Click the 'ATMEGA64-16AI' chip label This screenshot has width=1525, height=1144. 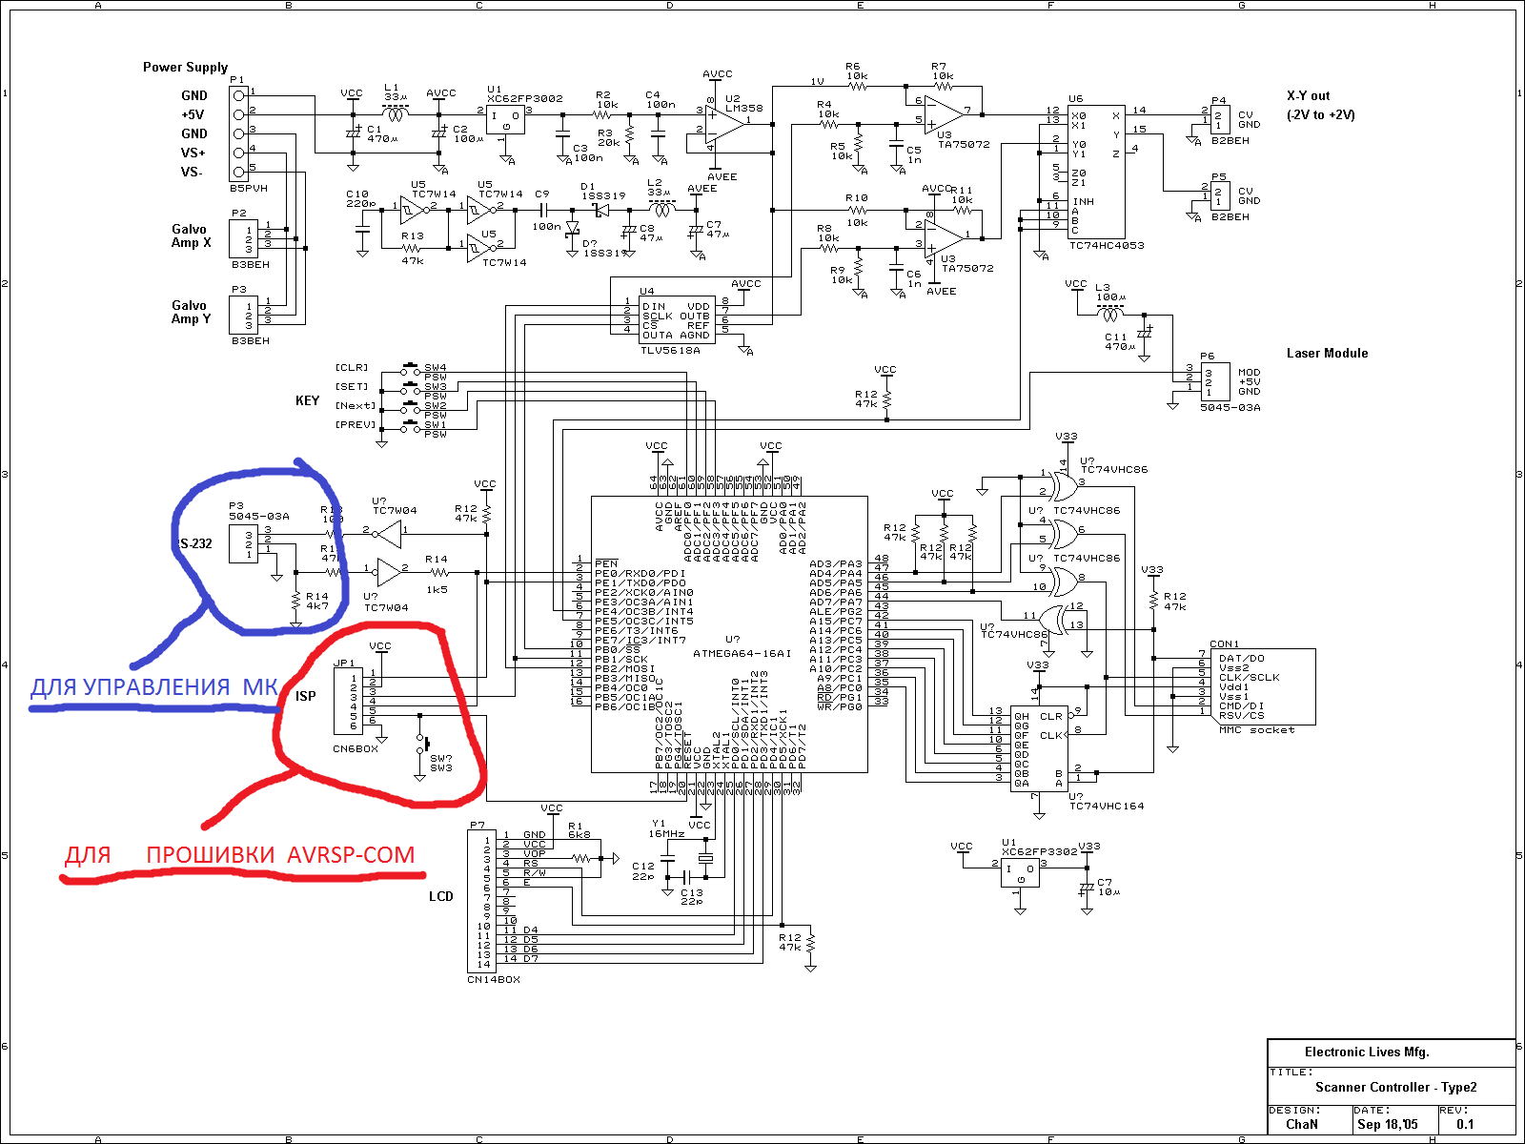tap(742, 653)
